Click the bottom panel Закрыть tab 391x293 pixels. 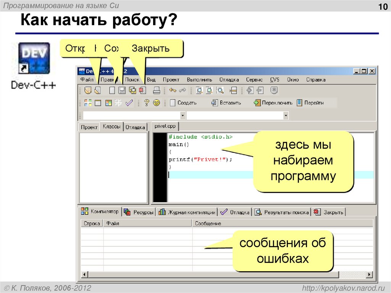(x=328, y=212)
